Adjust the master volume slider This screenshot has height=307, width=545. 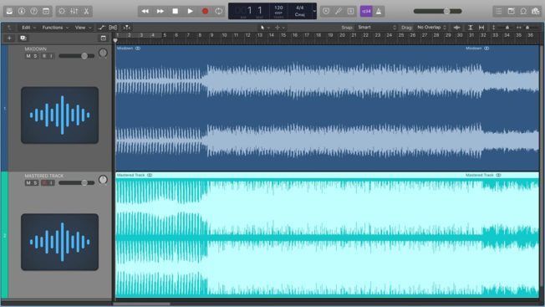(x=438, y=11)
